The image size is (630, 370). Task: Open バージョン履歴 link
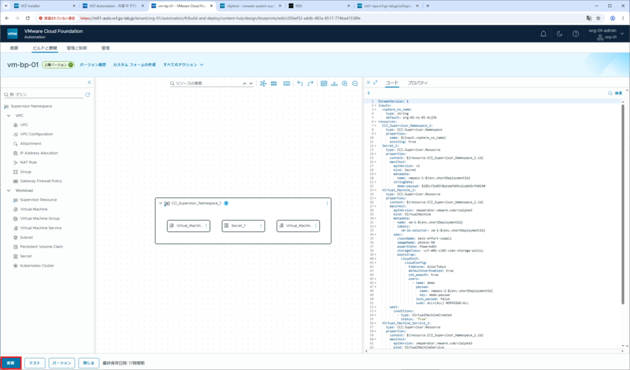tap(93, 65)
